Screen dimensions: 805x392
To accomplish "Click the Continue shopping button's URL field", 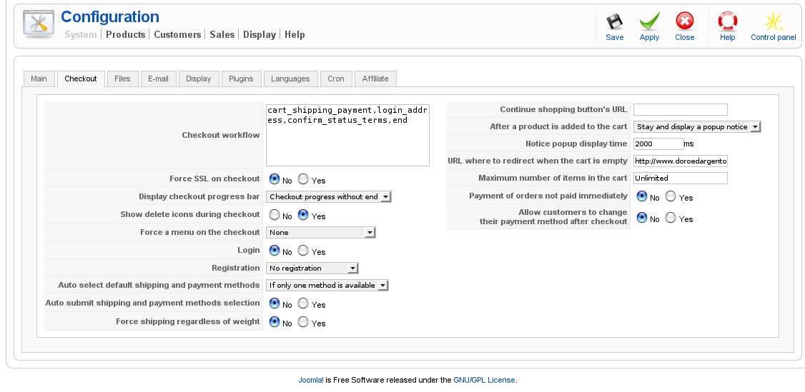I will (x=680, y=109).
